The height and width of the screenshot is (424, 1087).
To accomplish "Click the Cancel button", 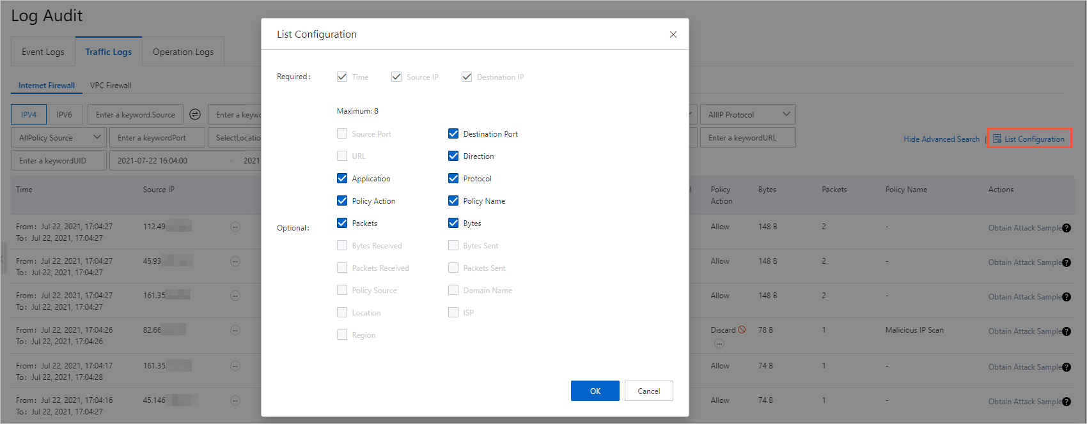I will 649,391.
